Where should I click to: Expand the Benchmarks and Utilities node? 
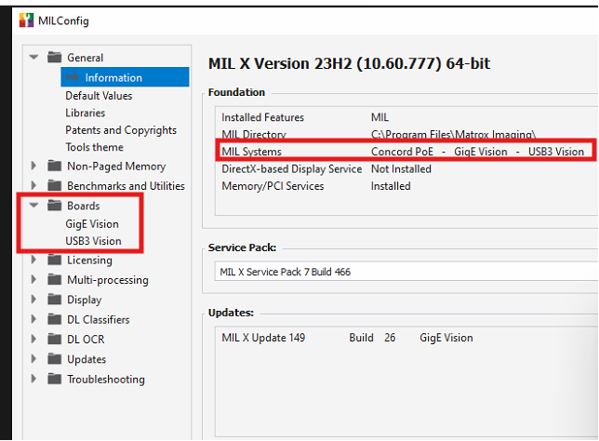33,185
